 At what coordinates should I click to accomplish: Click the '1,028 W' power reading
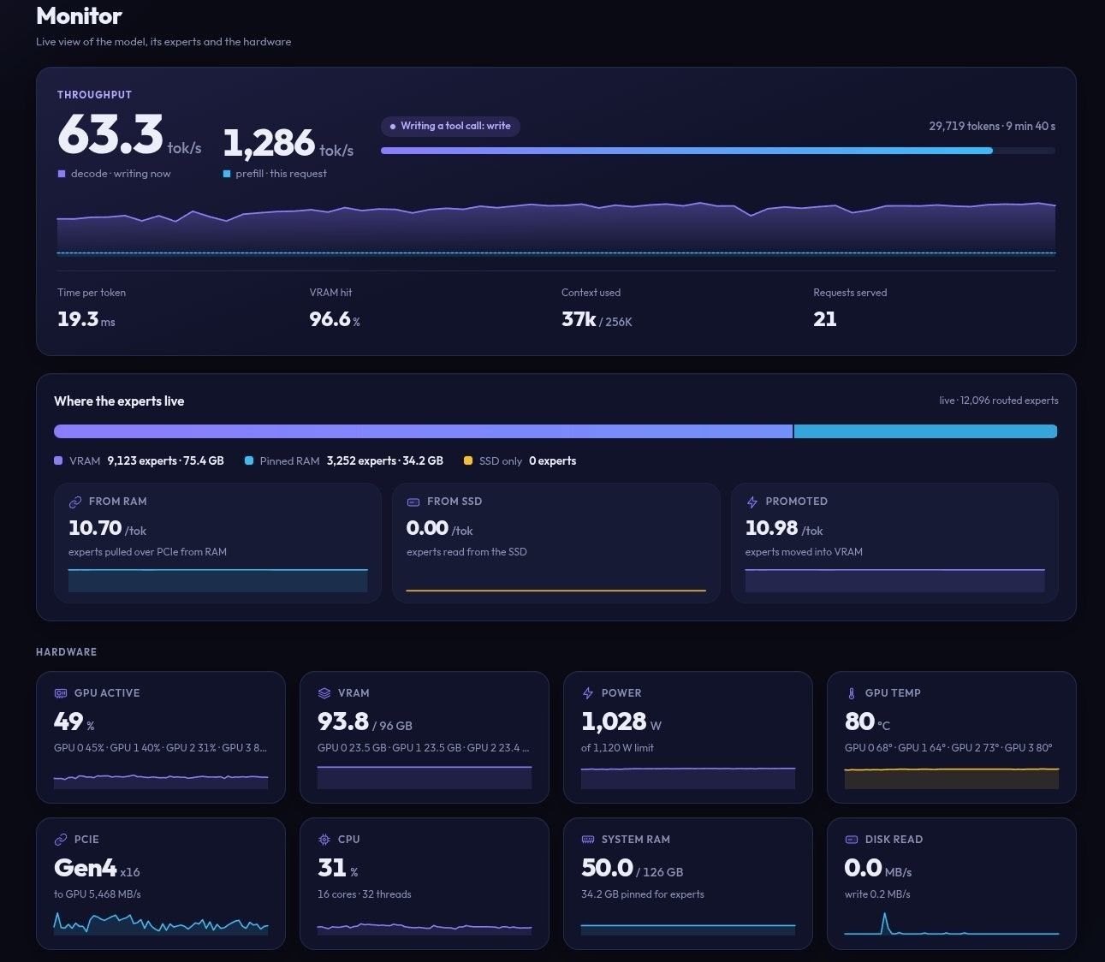pyautogui.click(x=621, y=721)
